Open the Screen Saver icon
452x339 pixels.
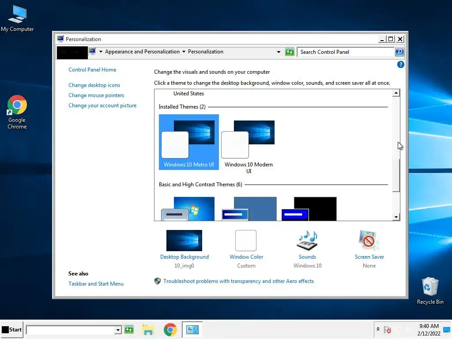pyautogui.click(x=369, y=241)
